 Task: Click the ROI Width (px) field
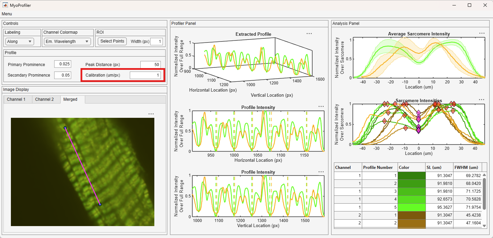[156, 42]
